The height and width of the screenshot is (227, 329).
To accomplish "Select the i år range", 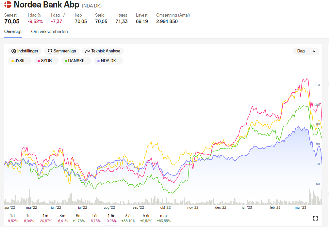I will click(95, 218).
